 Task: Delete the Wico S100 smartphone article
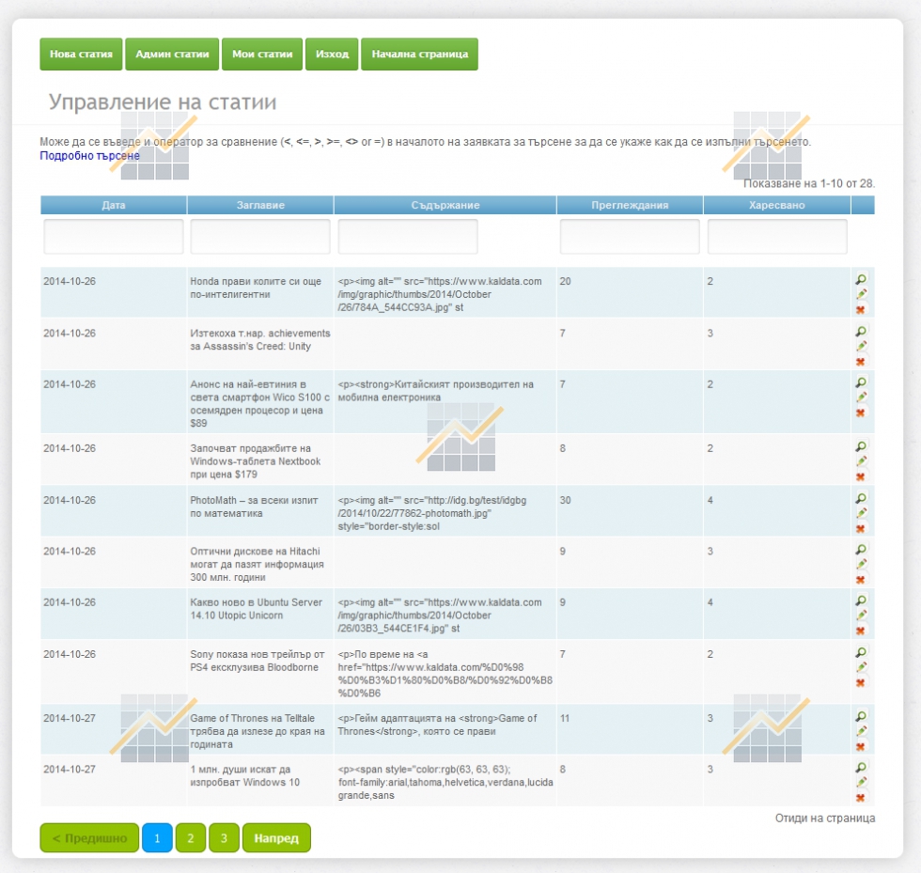tap(860, 413)
